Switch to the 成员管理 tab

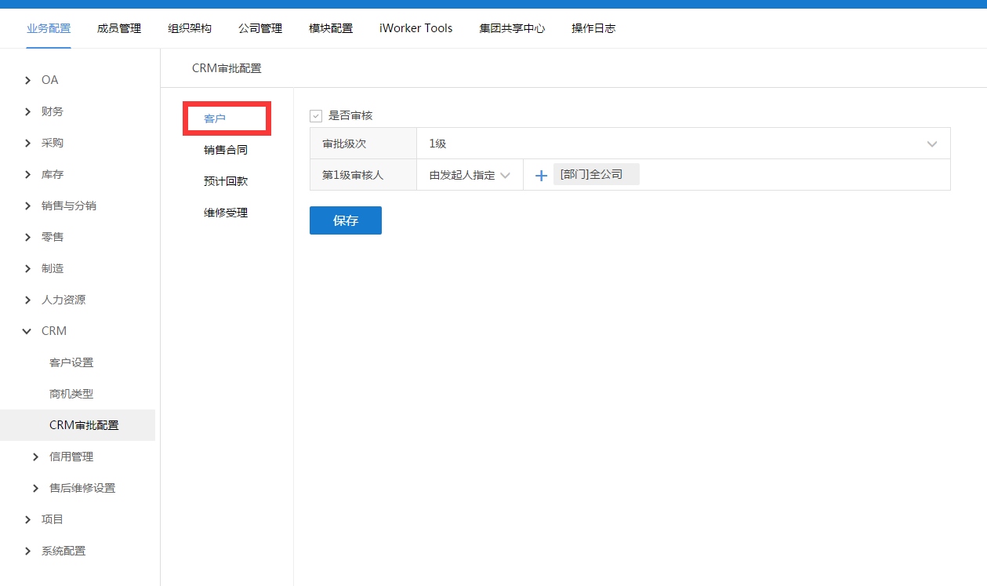click(119, 28)
